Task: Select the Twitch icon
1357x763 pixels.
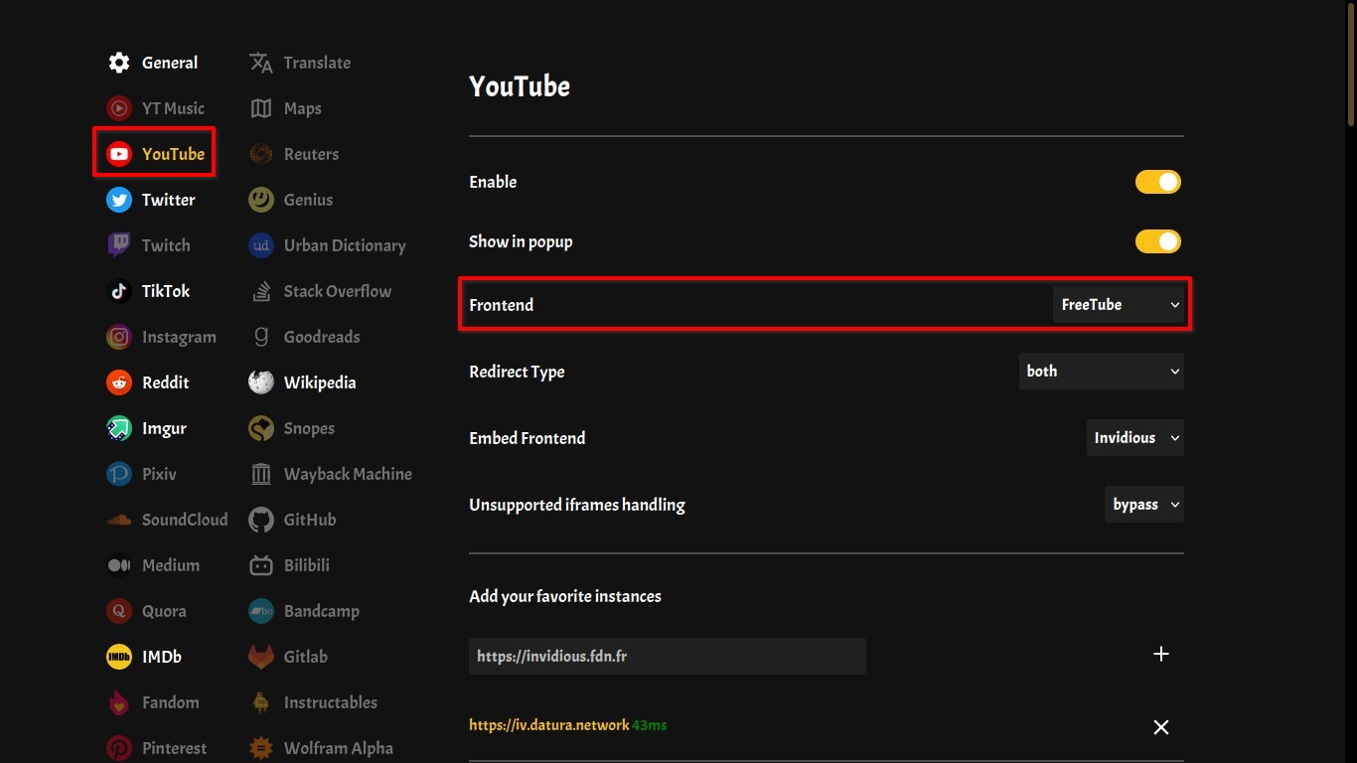Action: click(x=119, y=245)
